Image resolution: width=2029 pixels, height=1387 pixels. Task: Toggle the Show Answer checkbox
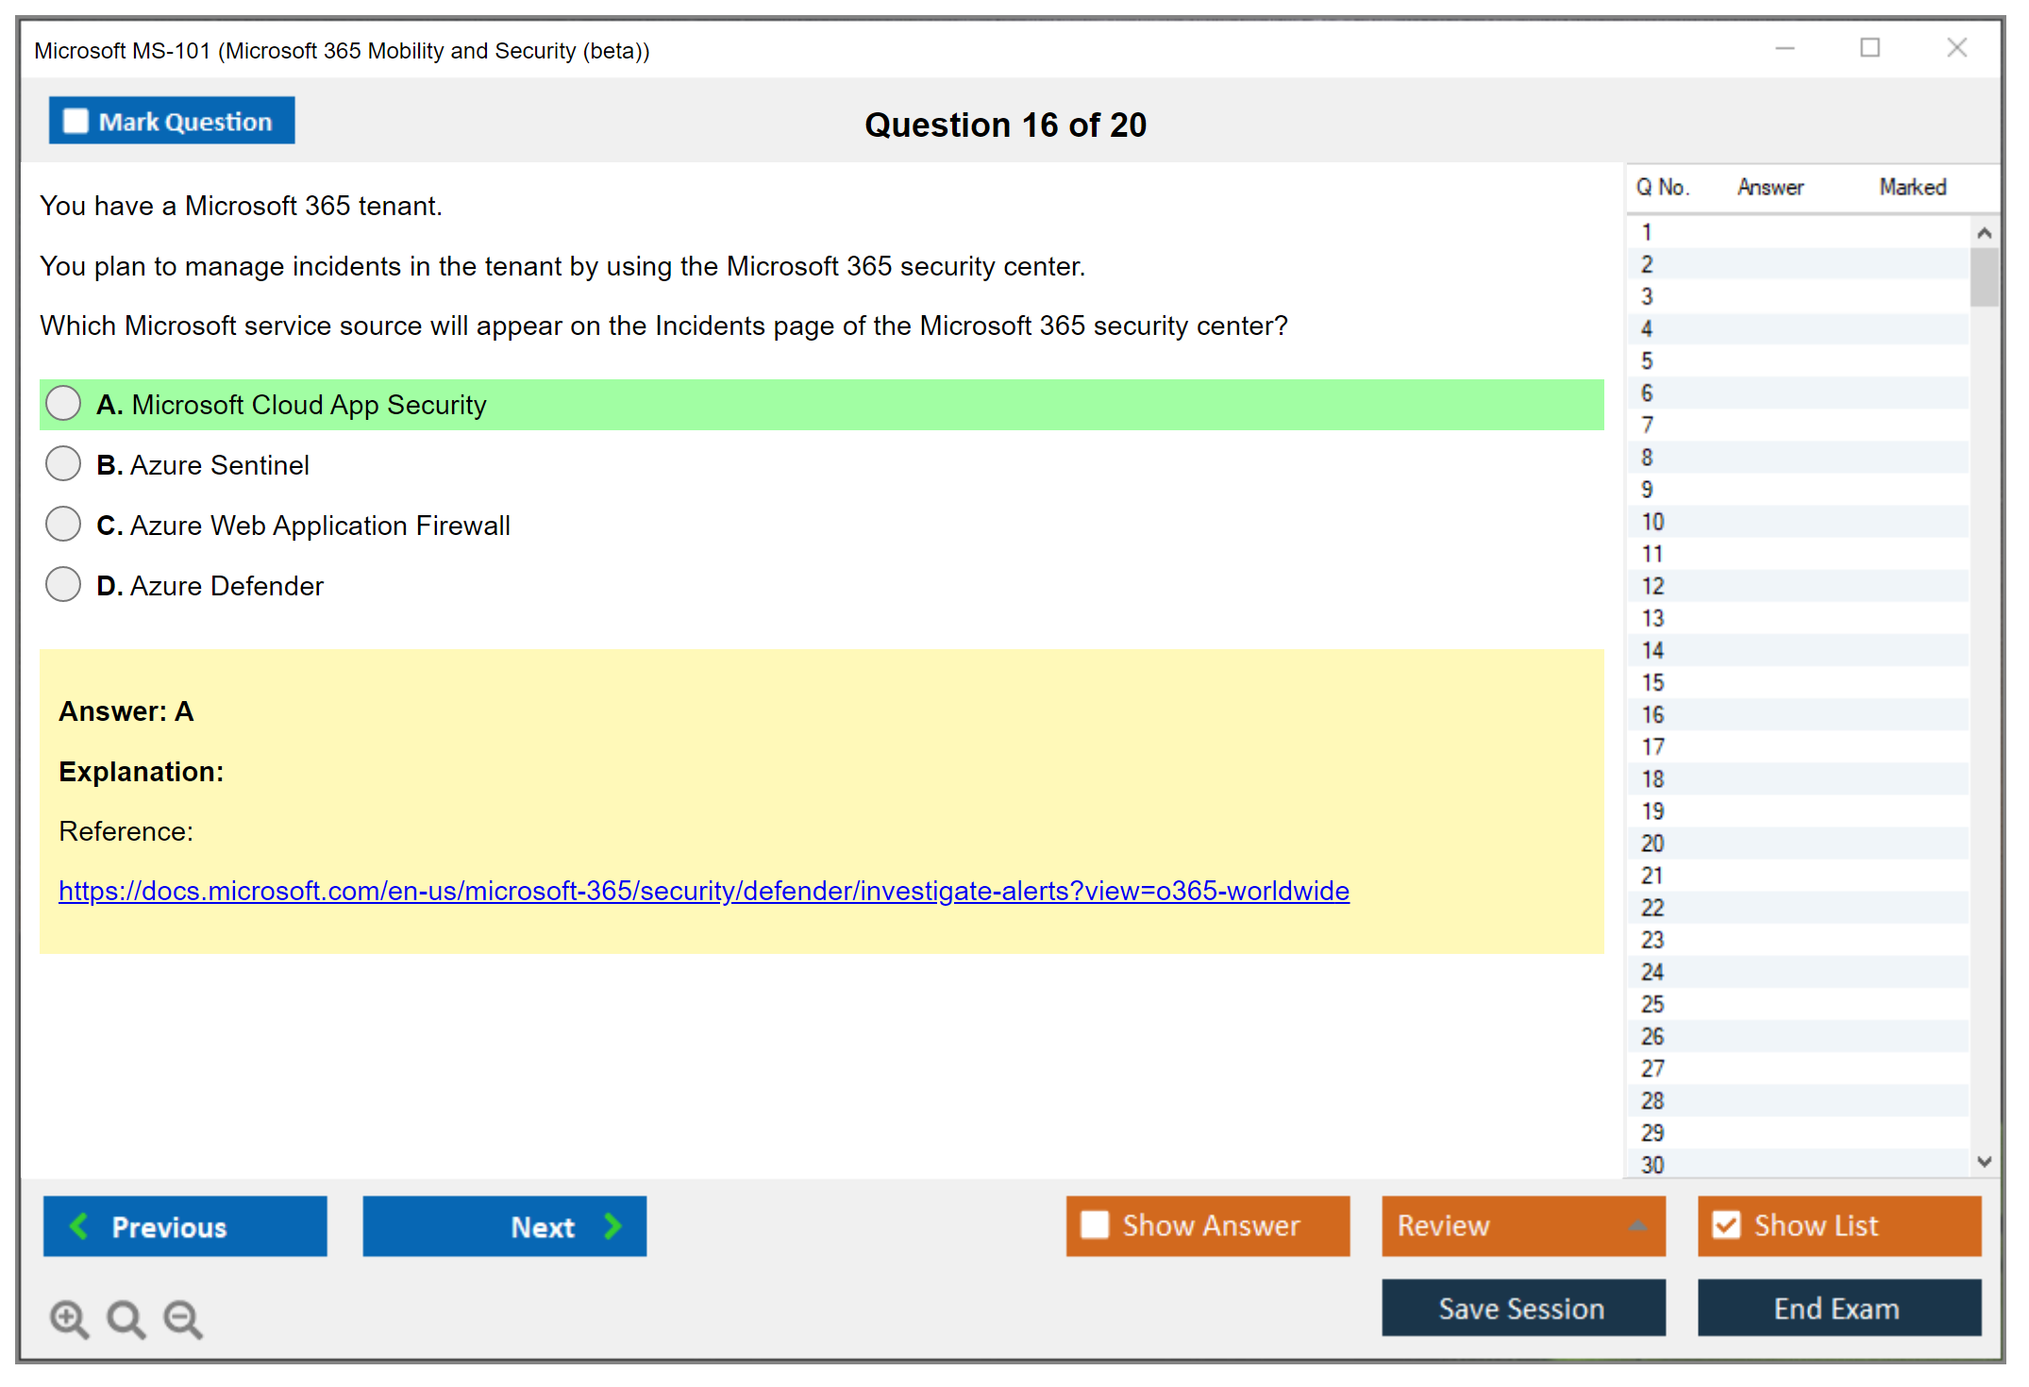coord(1095,1225)
